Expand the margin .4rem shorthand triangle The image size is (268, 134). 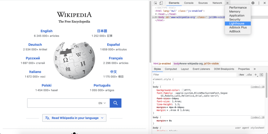coord(167,110)
